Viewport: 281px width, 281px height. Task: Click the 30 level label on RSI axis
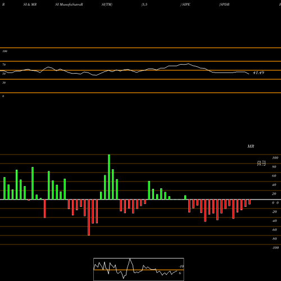point(4,83)
